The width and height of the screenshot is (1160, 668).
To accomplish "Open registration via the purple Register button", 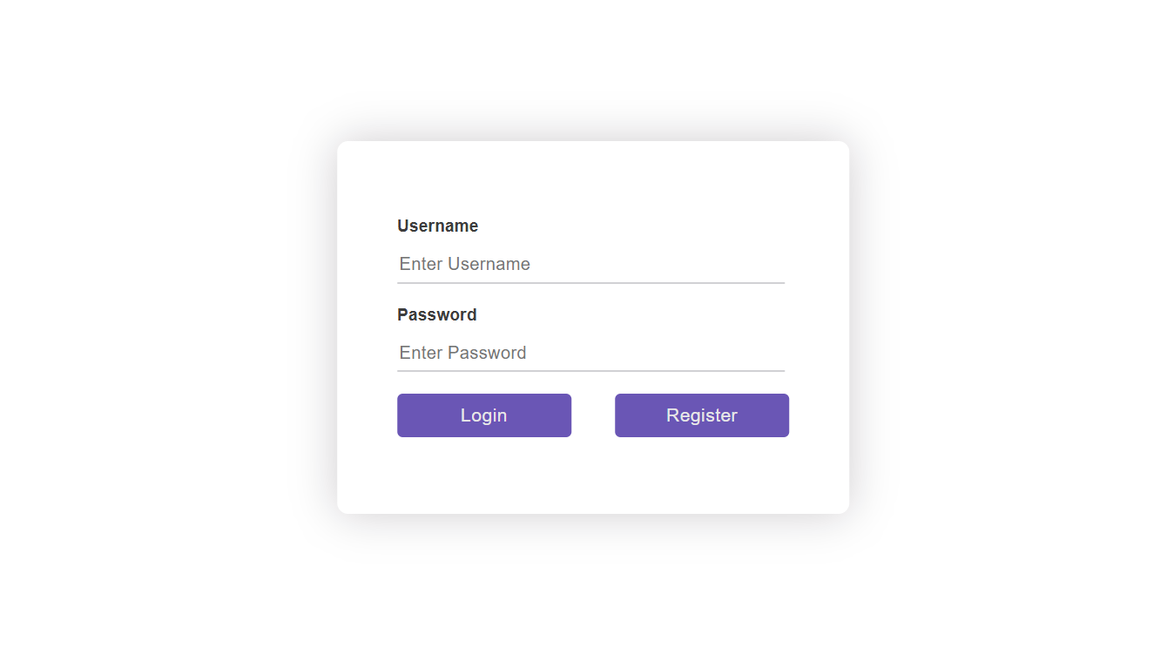I will (x=702, y=415).
